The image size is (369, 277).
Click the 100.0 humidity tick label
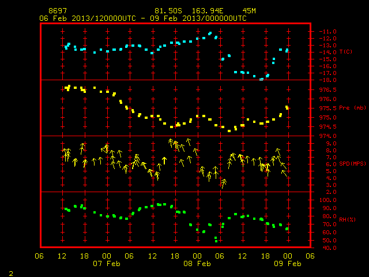click(x=328, y=200)
